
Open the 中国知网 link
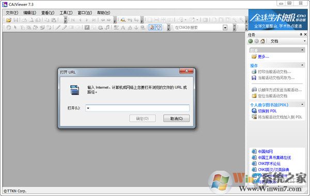pyautogui.click(x=266, y=152)
